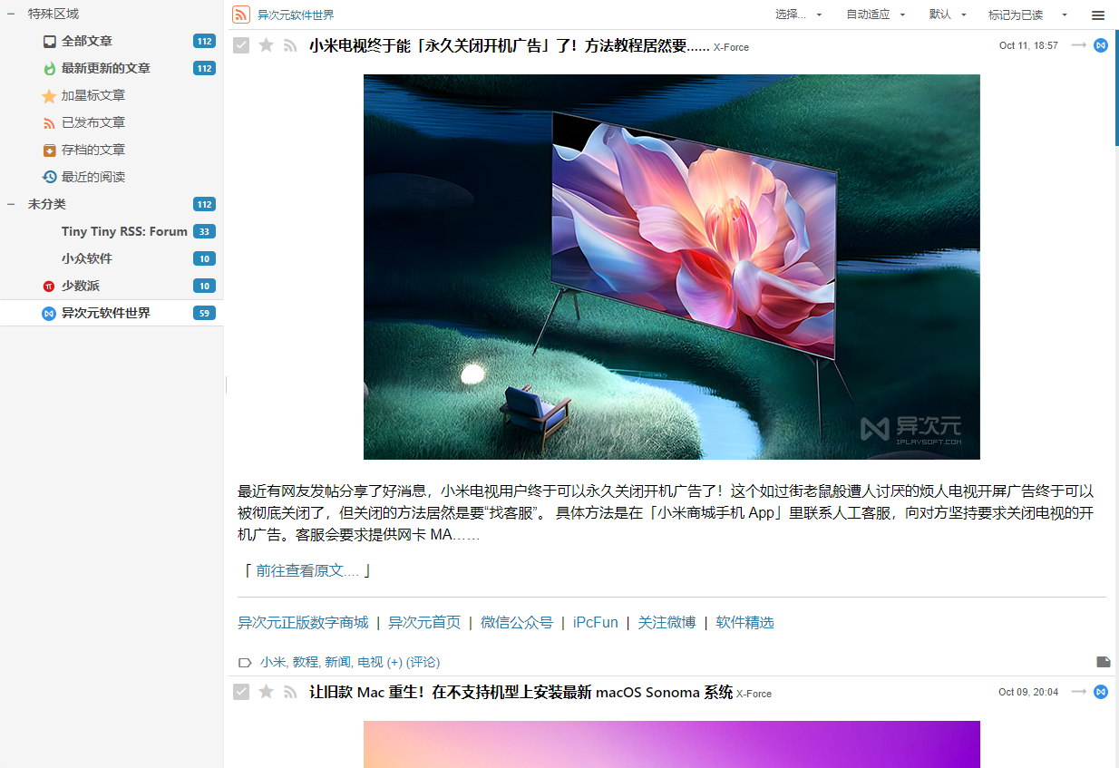The image size is (1119, 768).
Task: Star the Xiaomi TV article
Action: 266,45
